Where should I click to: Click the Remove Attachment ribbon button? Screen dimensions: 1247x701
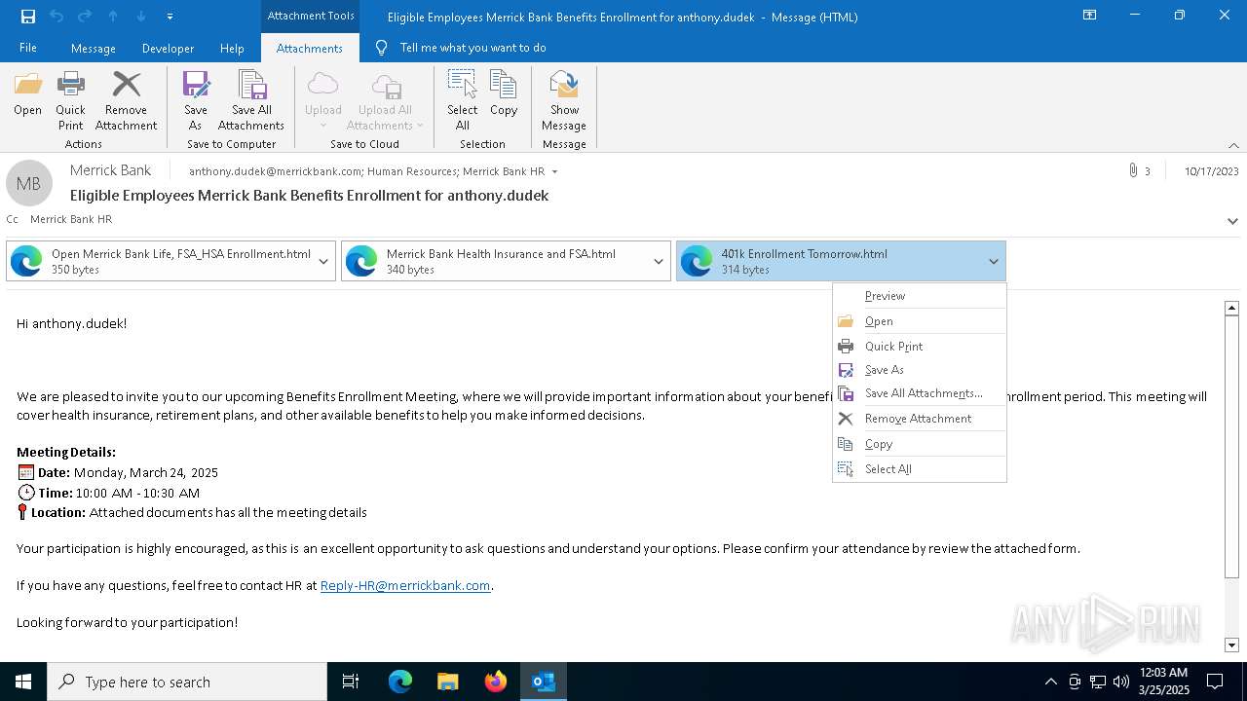point(126,101)
